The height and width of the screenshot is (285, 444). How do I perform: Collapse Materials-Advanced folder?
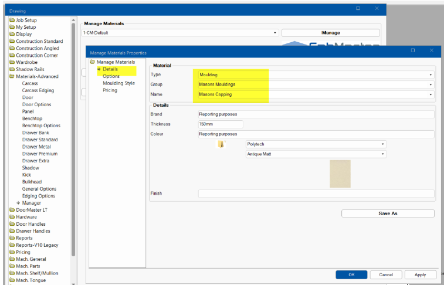tap(34, 76)
